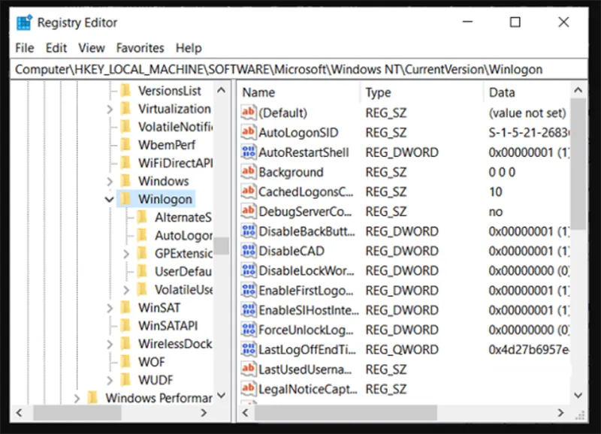Click the '0 0 0' Background data cell
Image resolution: width=601 pixels, height=434 pixels.
click(x=502, y=172)
